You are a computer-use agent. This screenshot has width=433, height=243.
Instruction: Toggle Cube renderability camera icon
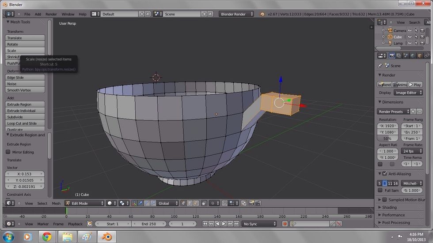click(x=422, y=37)
